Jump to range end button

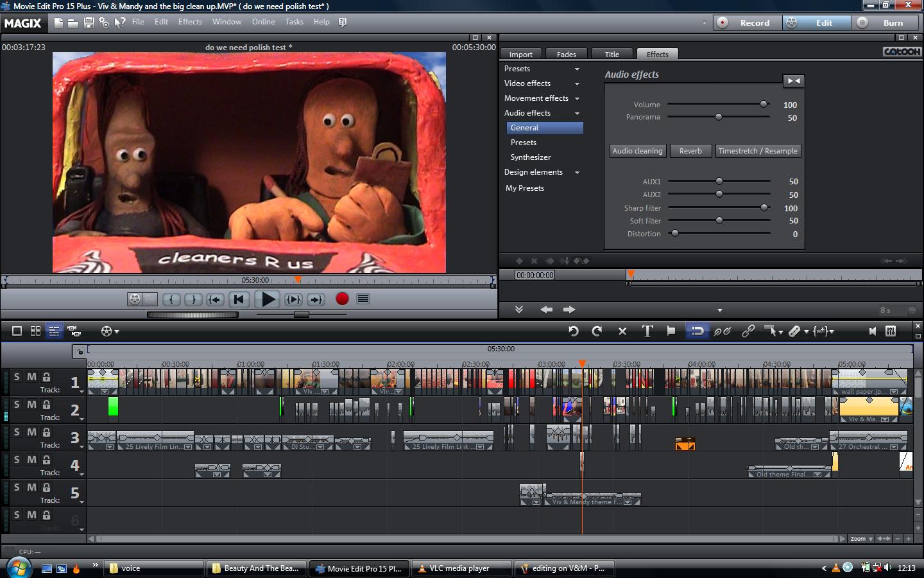[316, 299]
